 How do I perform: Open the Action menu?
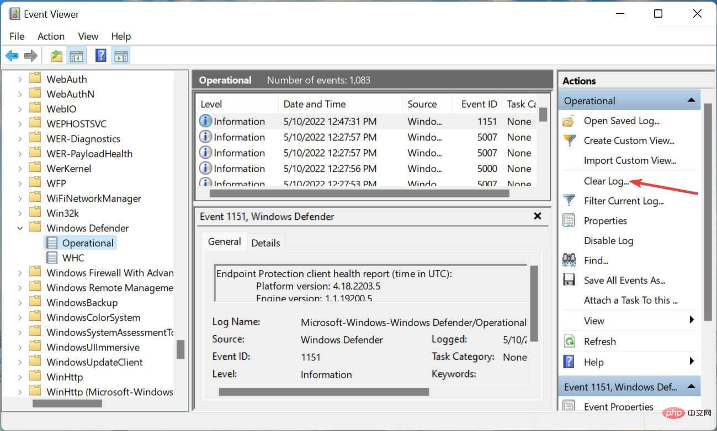pos(51,36)
